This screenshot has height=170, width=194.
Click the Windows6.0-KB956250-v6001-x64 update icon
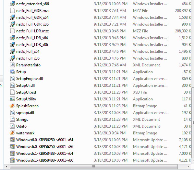click(x=12, y=140)
